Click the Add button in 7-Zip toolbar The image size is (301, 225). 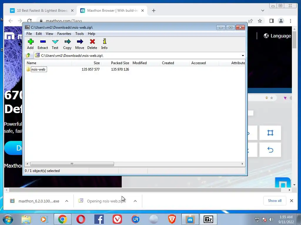tap(30, 44)
